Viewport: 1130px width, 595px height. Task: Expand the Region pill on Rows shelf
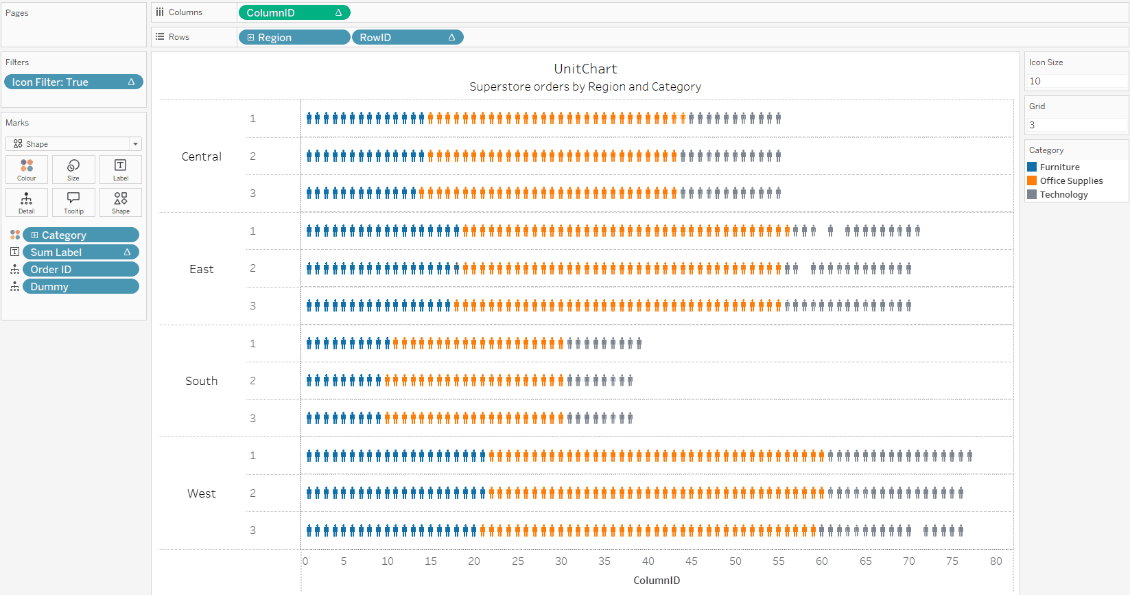pyautogui.click(x=251, y=38)
